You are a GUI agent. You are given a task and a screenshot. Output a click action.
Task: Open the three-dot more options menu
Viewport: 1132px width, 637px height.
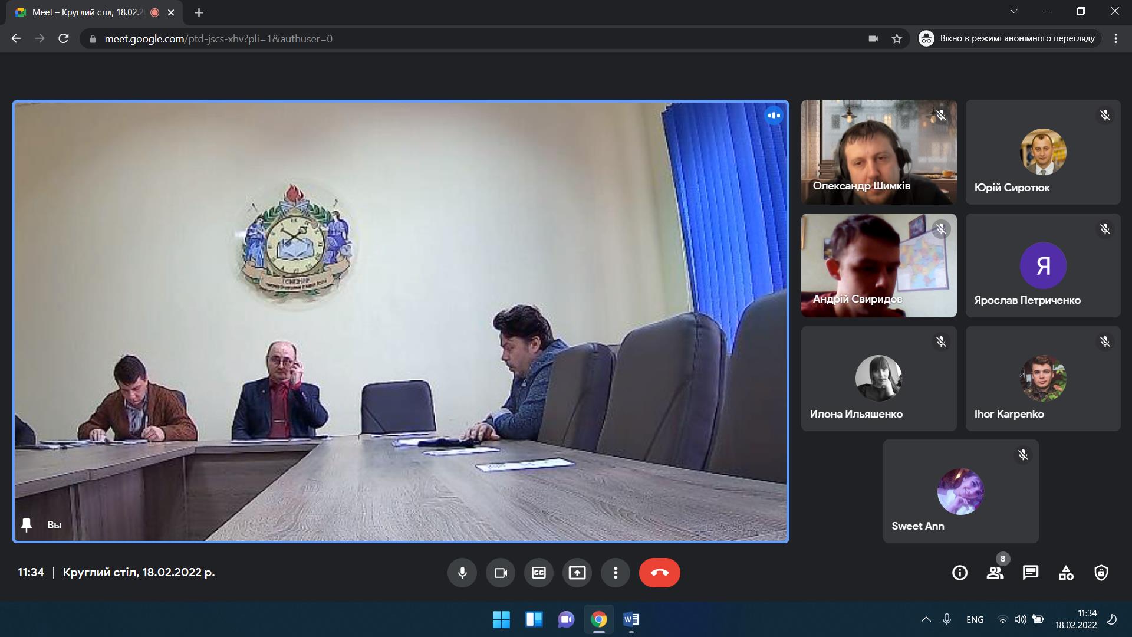(x=615, y=573)
